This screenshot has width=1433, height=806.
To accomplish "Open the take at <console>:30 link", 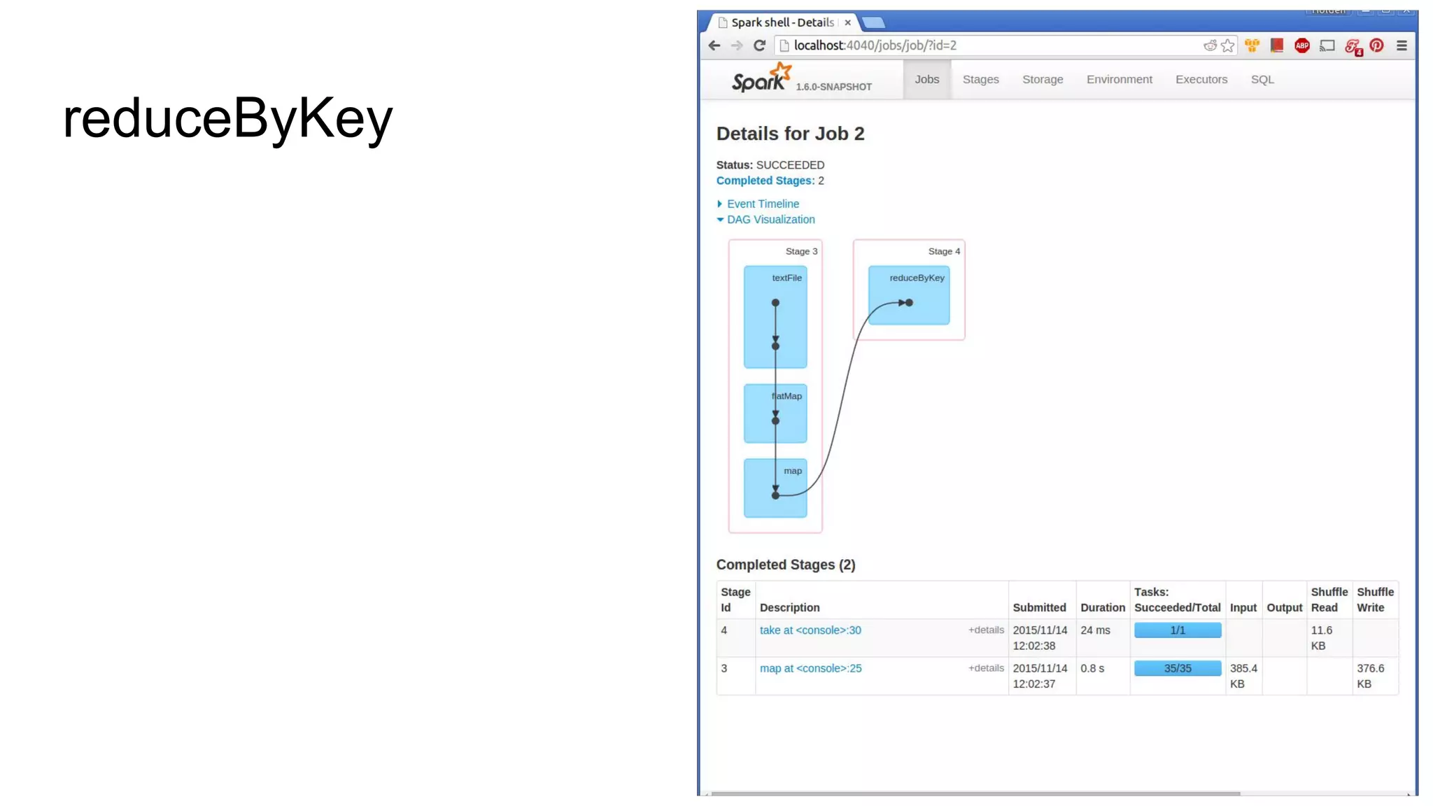I will pos(810,630).
